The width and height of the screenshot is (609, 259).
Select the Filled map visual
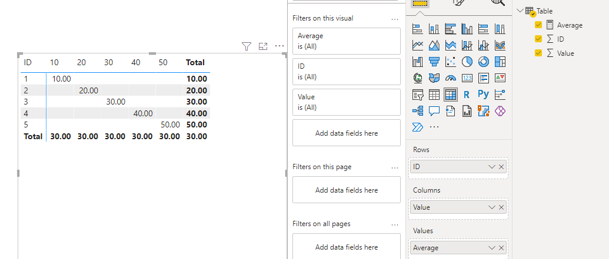(x=434, y=78)
